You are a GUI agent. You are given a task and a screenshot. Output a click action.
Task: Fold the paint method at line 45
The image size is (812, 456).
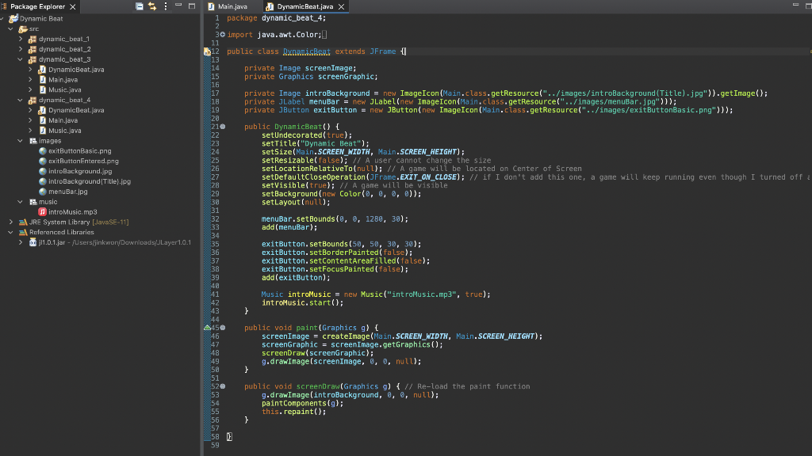click(222, 327)
